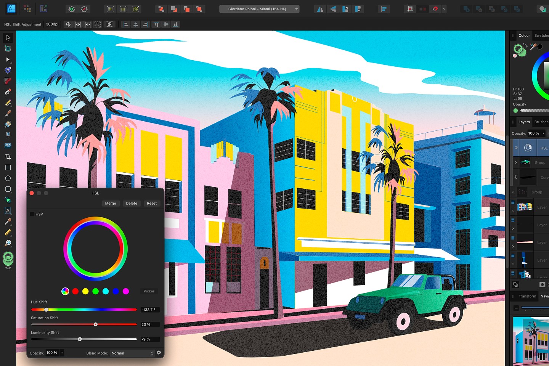The width and height of the screenshot is (549, 366).
Task: Enable the HSV checkbox in the HSL dialog
Action: [32, 214]
